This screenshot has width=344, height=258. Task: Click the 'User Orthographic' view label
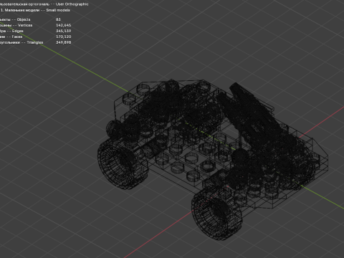coord(72,4)
